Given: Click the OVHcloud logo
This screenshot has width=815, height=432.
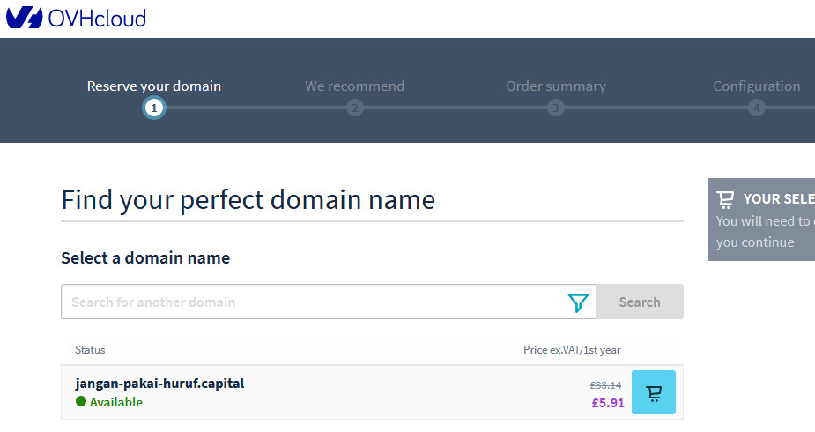Looking at the screenshot, I should coord(76,19).
